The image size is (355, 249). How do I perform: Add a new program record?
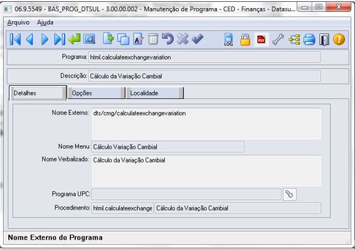(x=109, y=39)
